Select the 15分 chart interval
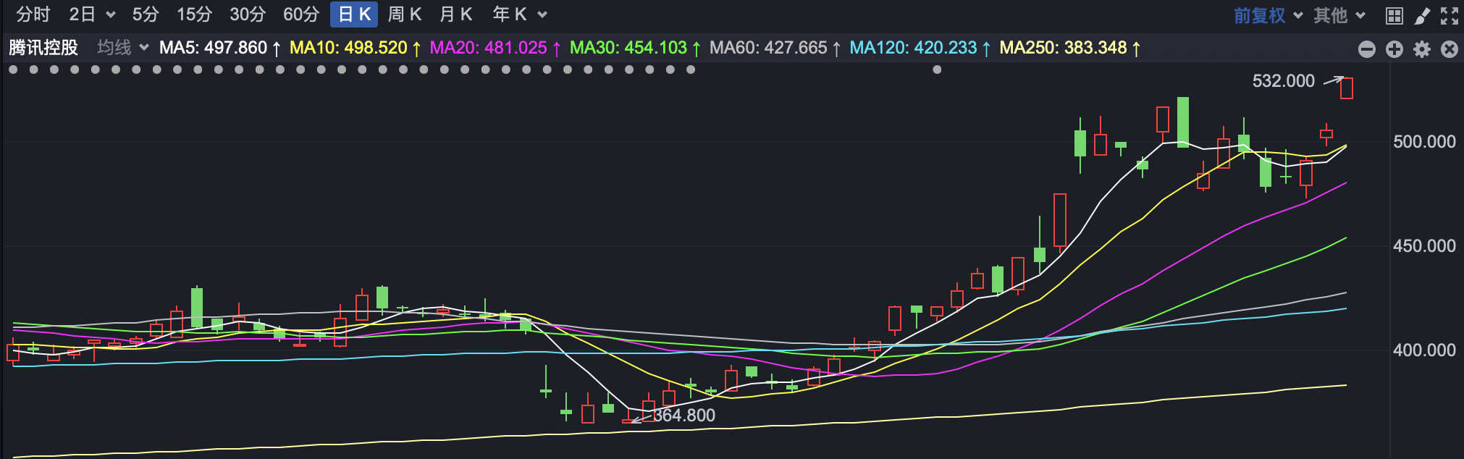 [195, 14]
